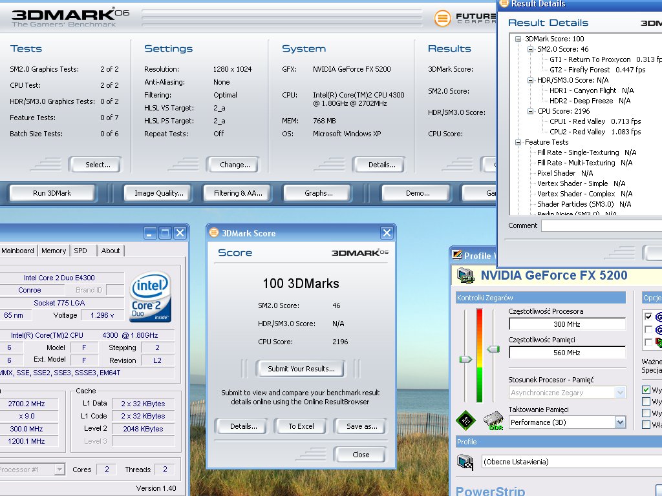Select HDR1 - Canyon Flight tree row
This screenshot has width=662, height=496.
[592, 90]
